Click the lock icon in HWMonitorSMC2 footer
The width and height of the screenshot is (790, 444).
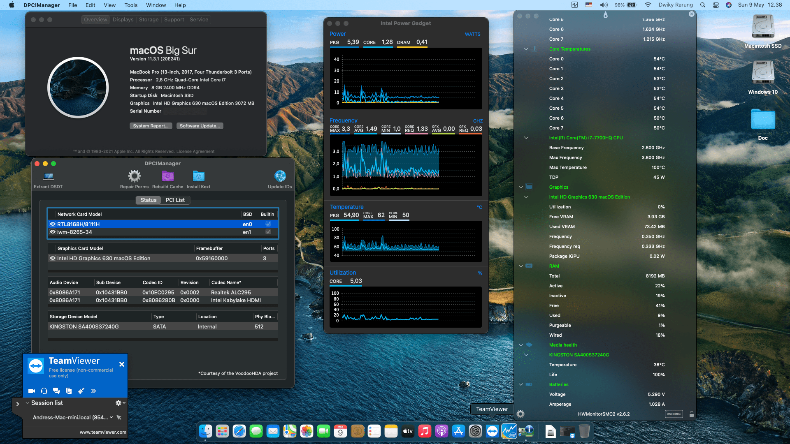692,414
